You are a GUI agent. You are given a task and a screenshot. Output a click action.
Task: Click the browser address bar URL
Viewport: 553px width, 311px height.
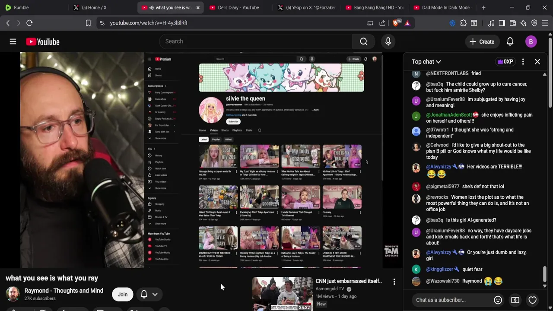[x=149, y=23]
